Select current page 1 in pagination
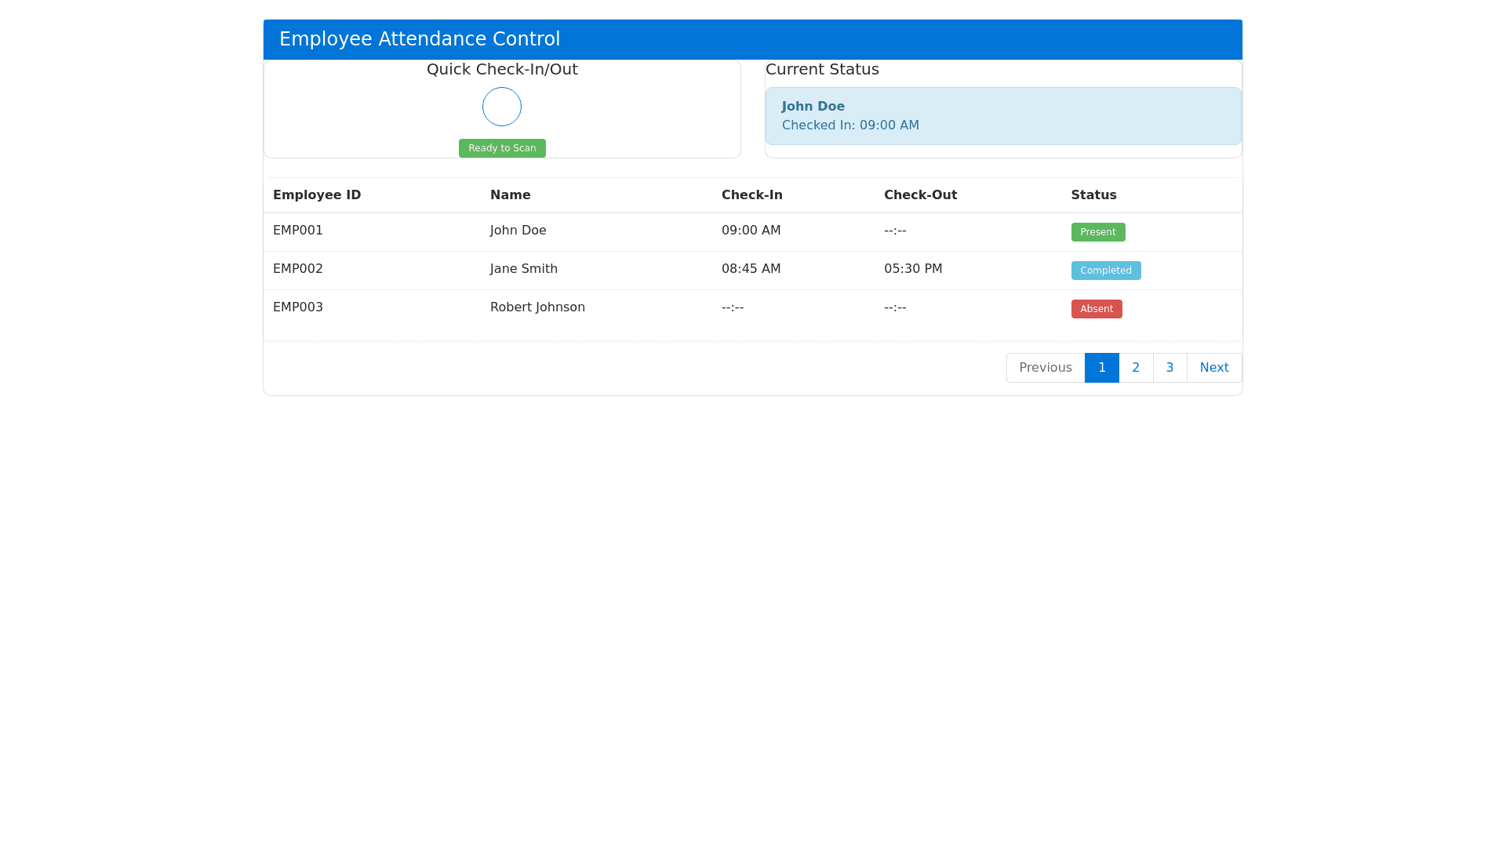1506x847 pixels. coord(1101,368)
